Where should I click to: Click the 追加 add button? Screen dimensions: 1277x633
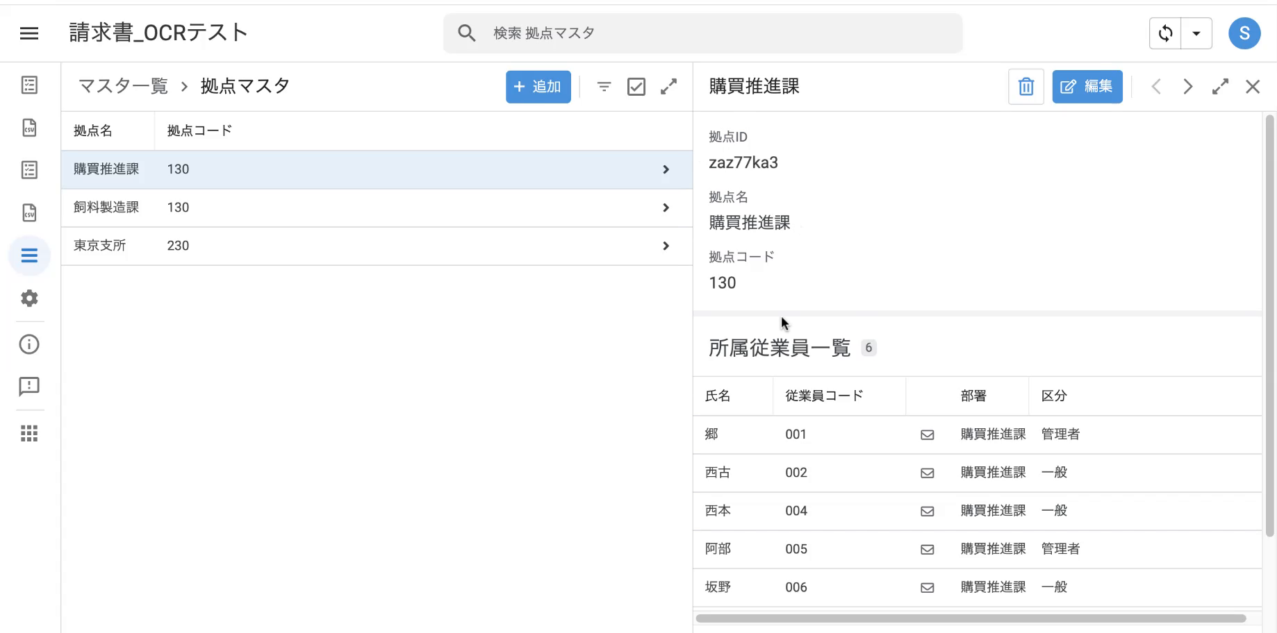click(538, 87)
